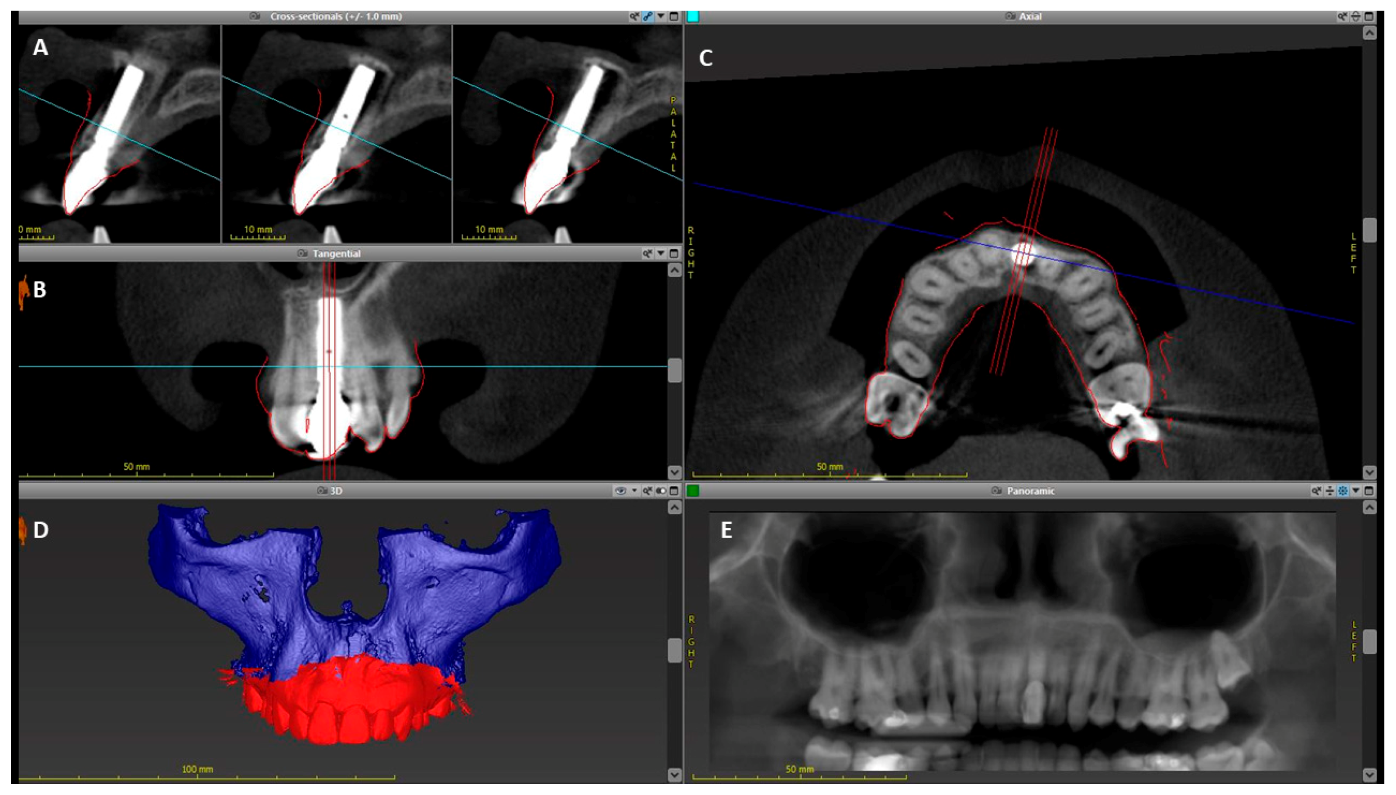Maximize the Tangential panel
The width and height of the screenshot is (1396, 795).
(x=674, y=253)
